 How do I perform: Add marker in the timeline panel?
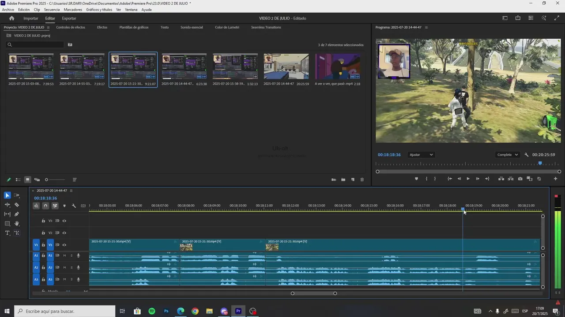[x=64, y=206]
